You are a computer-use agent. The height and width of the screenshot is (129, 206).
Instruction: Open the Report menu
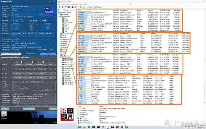coord(68,4)
